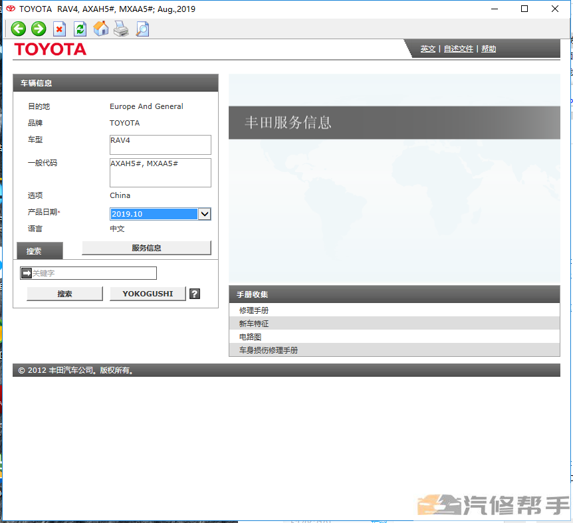Go to the Home icon

tap(101, 29)
